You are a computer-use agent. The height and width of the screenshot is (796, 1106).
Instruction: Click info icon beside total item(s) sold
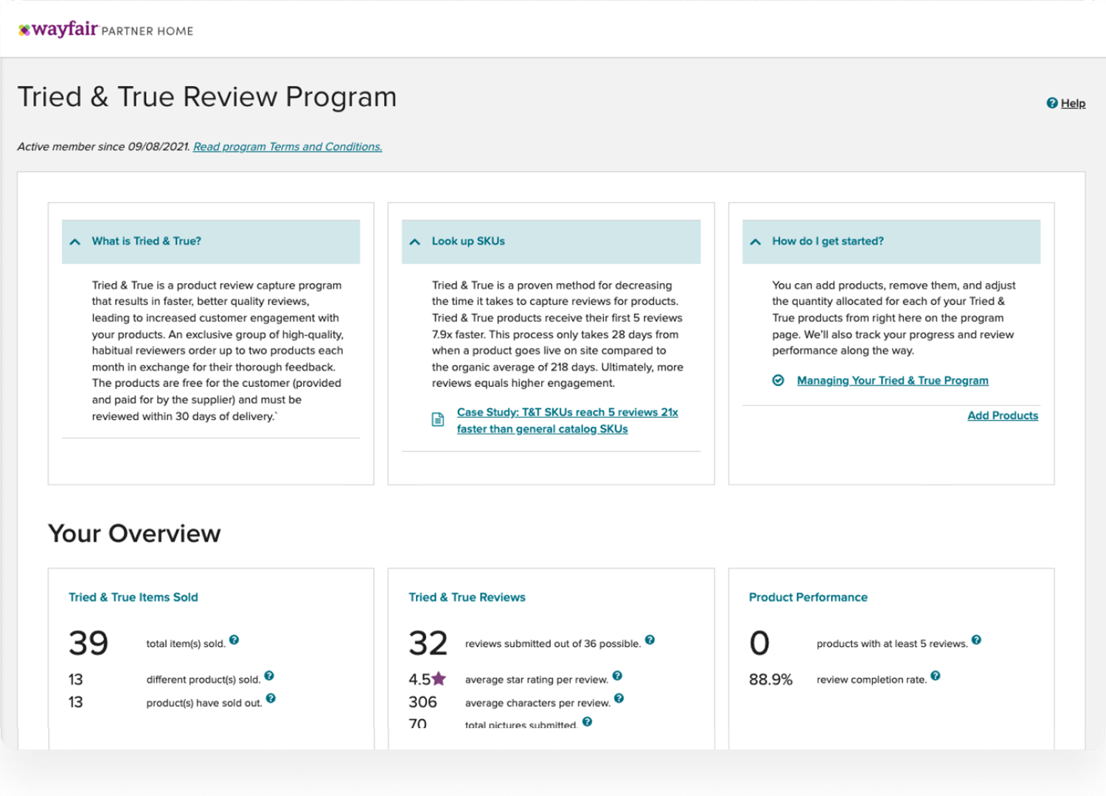(x=234, y=640)
